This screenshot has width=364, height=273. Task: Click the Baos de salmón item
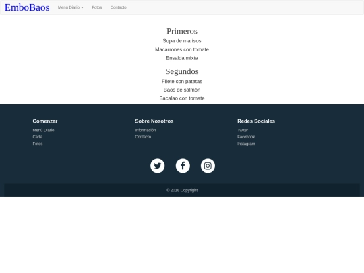click(182, 90)
